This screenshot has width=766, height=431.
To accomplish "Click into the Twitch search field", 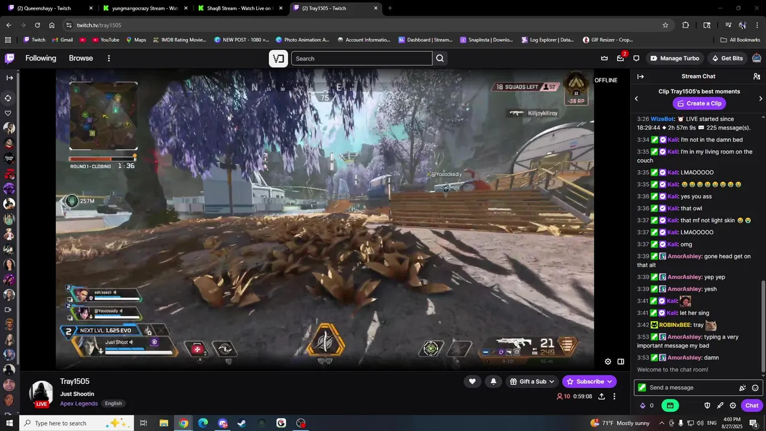I will click(x=361, y=58).
